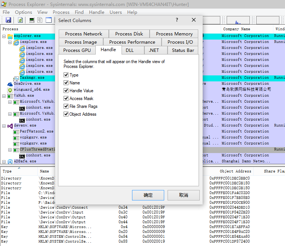The width and height of the screenshot is (285, 246).
Task: Select the PerfWatson2.exe process row
Action: pos(37,131)
